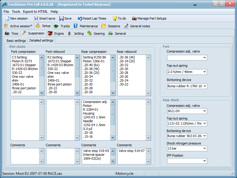The height and width of the screenshot is (178, 237).
Task: Click the Sessions folder icon
Action: (x=104, y=26)
